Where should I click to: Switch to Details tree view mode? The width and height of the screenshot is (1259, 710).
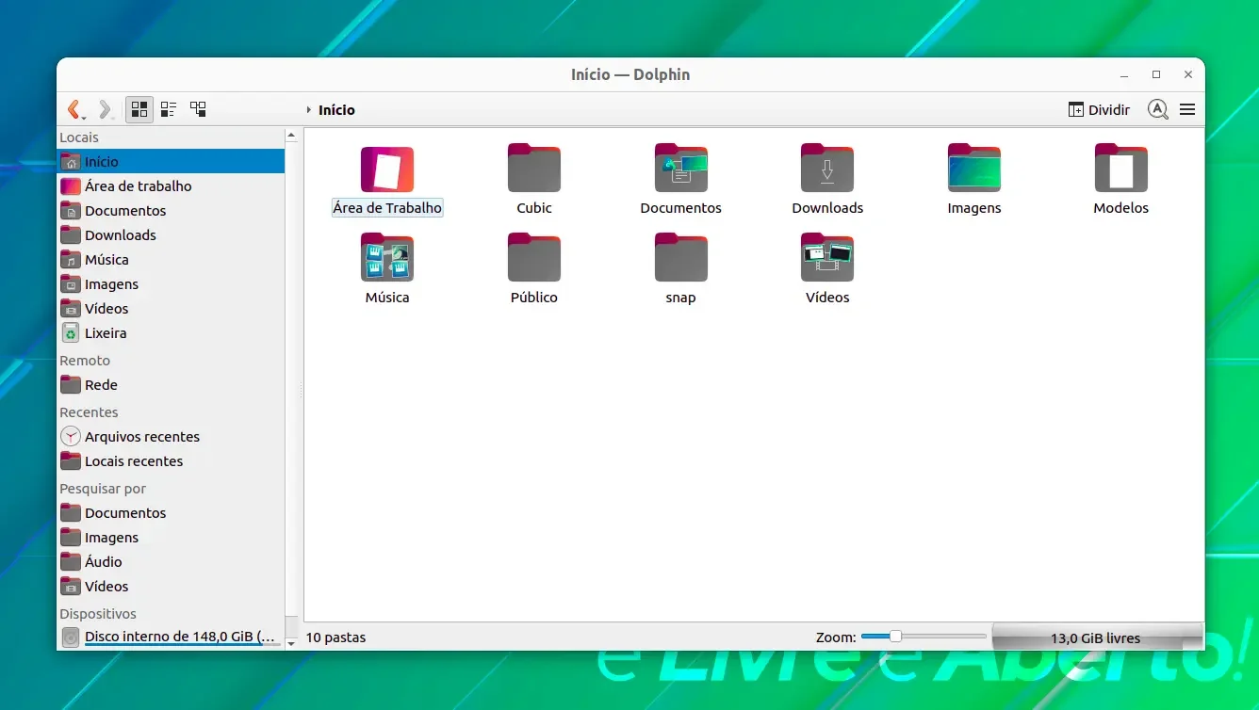tap(198, 109)
